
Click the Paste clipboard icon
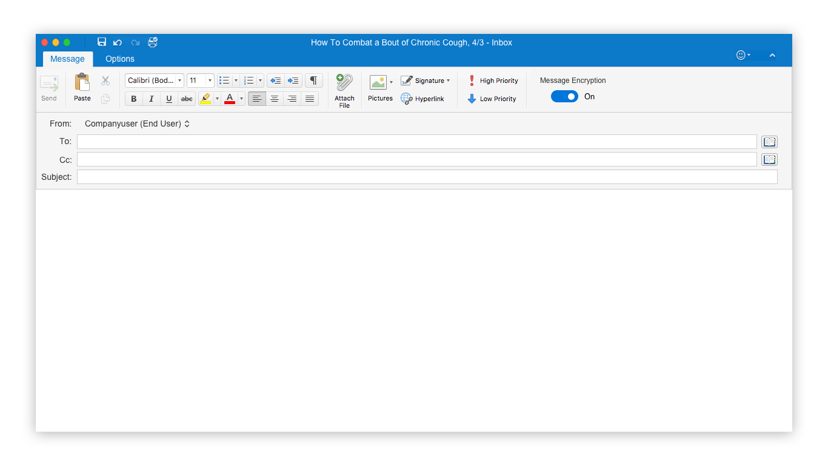(82, 83)
